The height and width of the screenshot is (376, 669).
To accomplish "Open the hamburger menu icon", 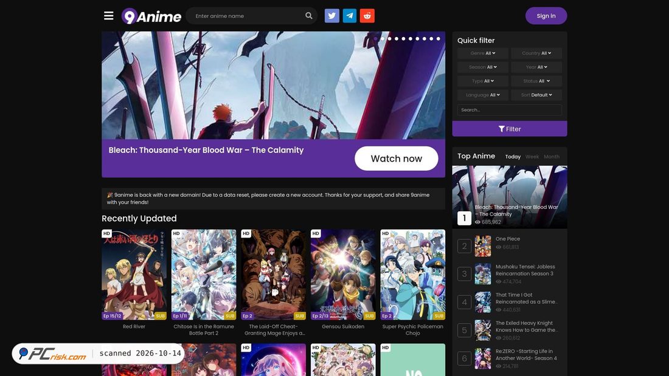I will [109, 16].
